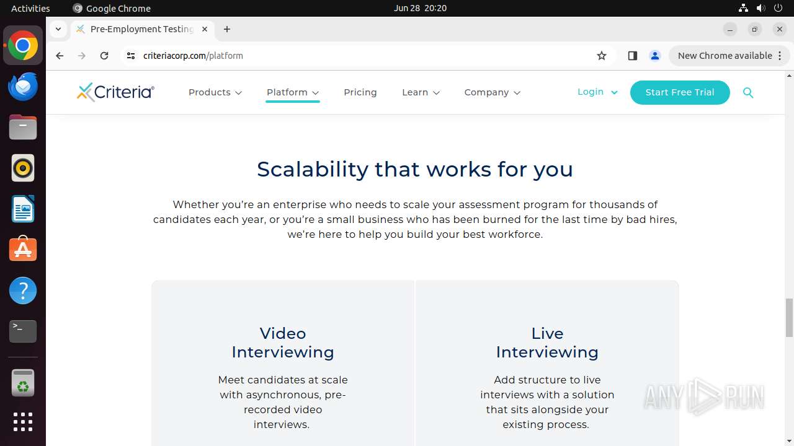Show Applications grid in the dock

(x=23, y=422)
